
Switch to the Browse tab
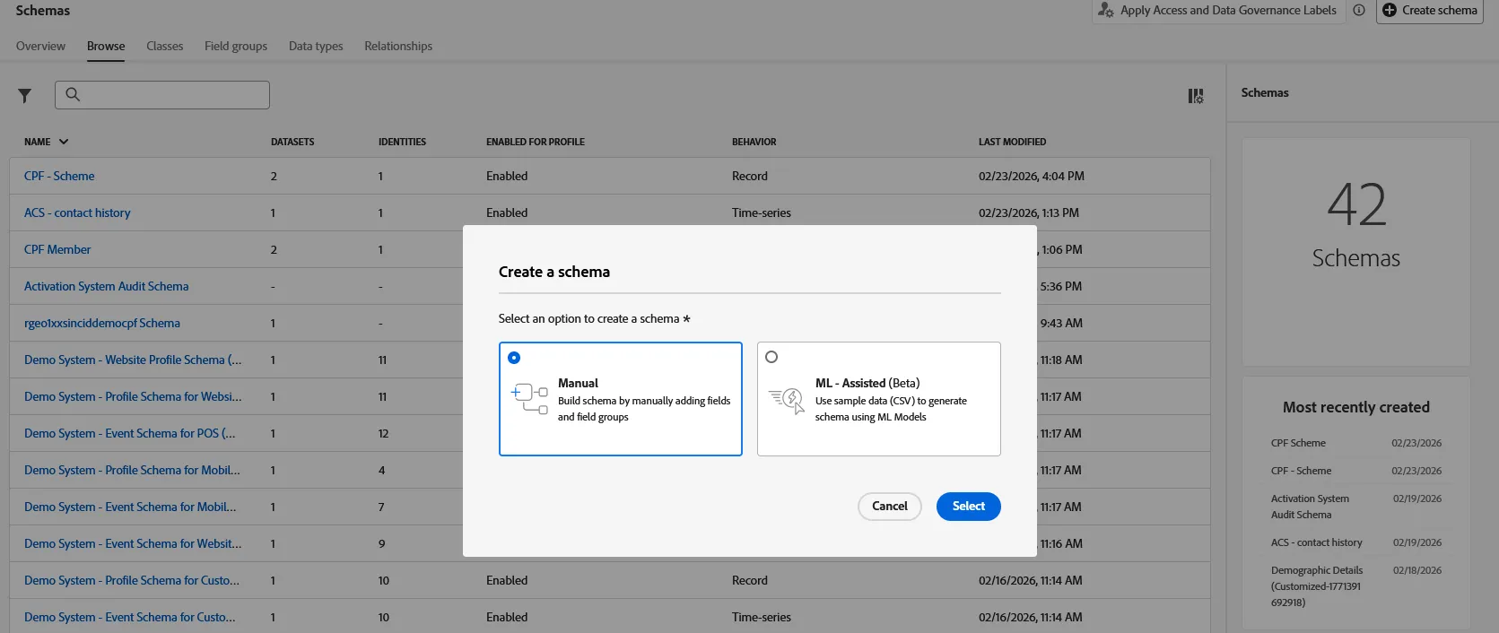pyautogui.click(x=106, y=46)
